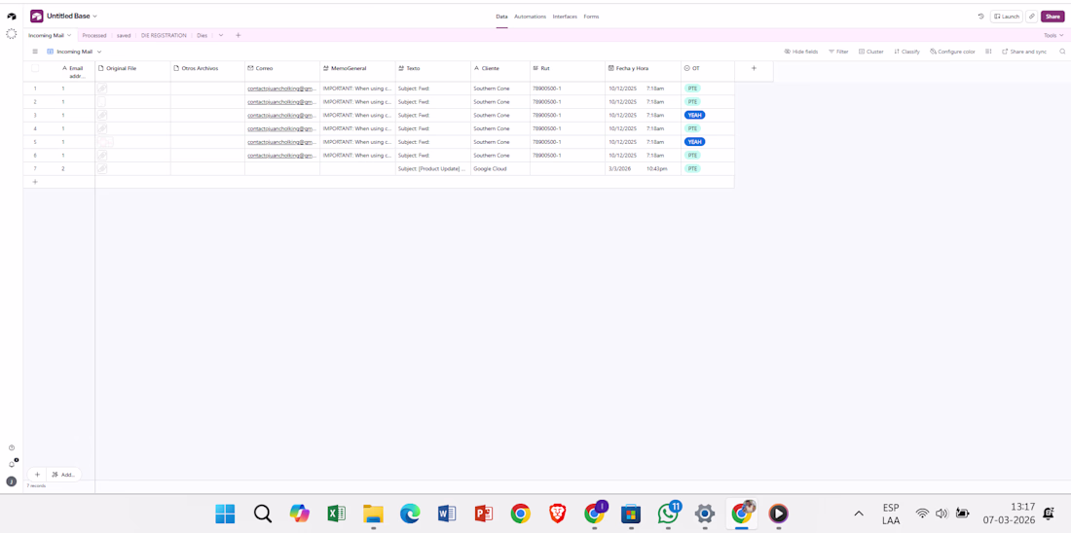Open the views sidebar hamburger icon
1071x533 pixels.
point(35,52)
